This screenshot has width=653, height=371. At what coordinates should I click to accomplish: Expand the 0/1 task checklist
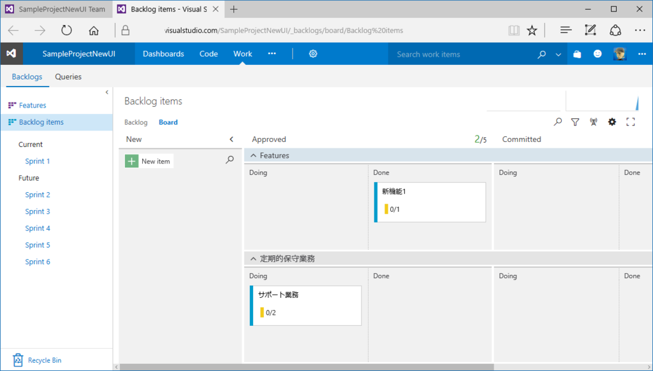392,209
